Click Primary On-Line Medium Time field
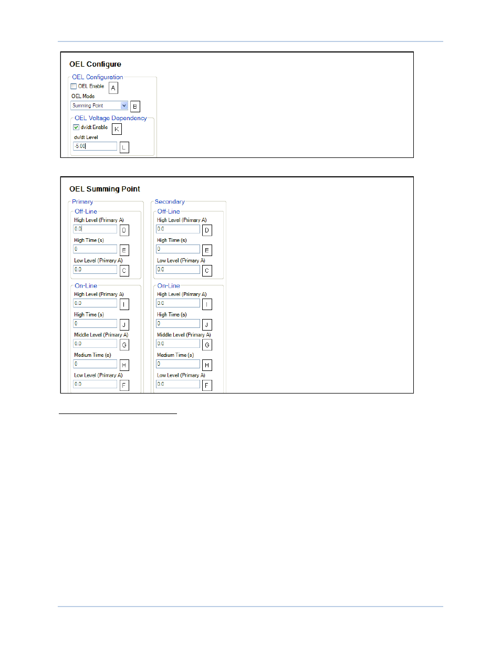The width and height of the screenshot is (501, 648). [x=95, y=364]
